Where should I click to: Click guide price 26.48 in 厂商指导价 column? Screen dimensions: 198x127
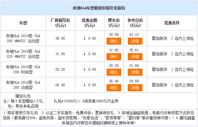[60, 85]
